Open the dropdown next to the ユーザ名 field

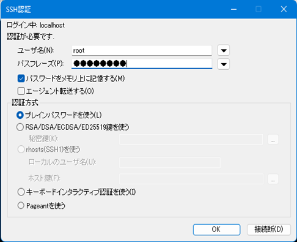[x=224, y=50]
